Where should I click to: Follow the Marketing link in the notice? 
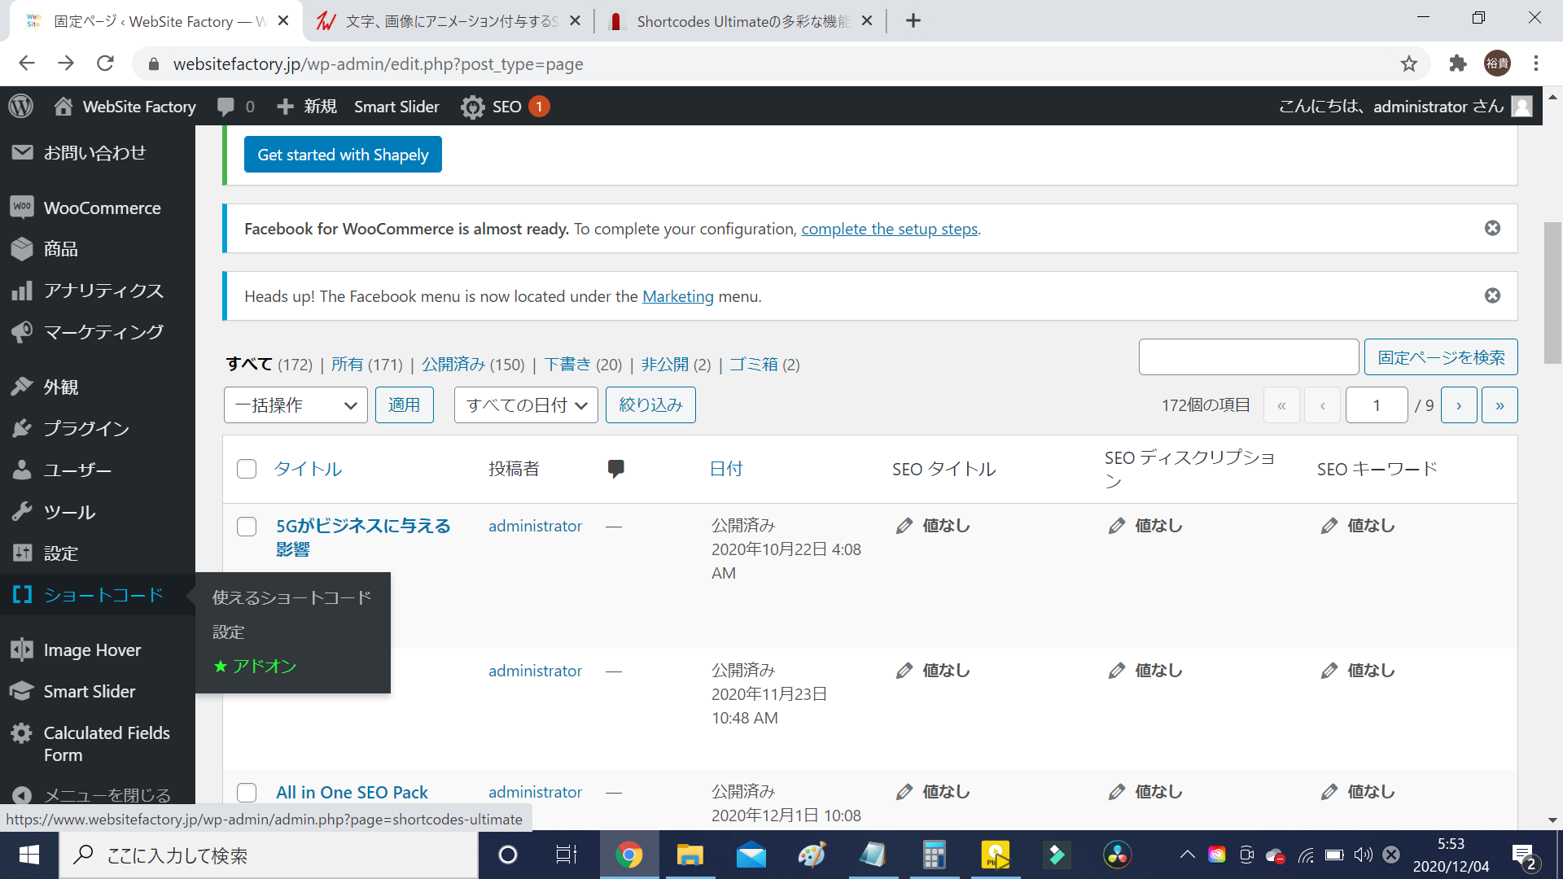tap(678, 296)
